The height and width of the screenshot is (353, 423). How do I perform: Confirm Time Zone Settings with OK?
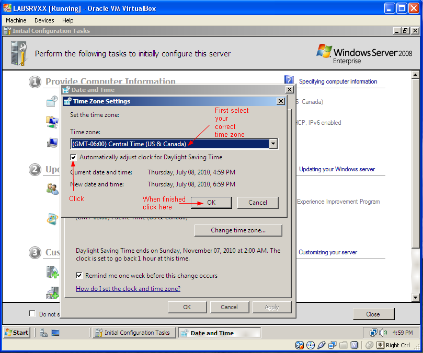coord(211,203)
